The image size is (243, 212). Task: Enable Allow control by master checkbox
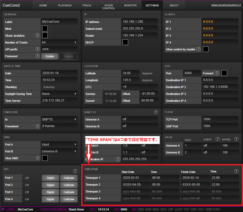(x=206, y=49)
